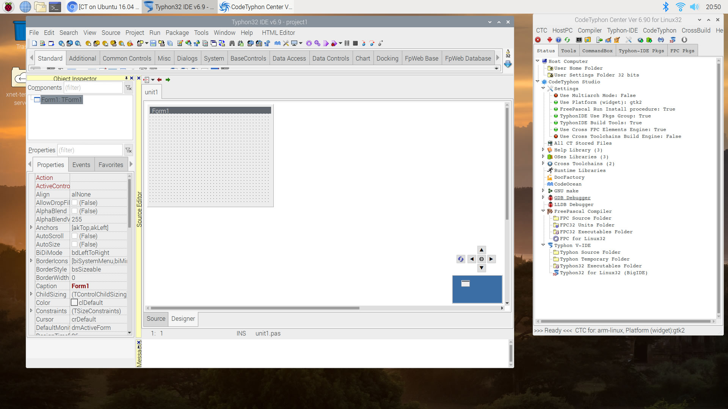Viewport: 728px width, 409px height.
Task: Click the GDB Debugger link
Action: coord(572,198)
